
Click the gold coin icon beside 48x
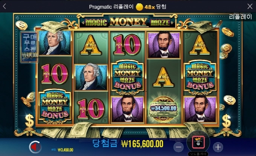140,7
